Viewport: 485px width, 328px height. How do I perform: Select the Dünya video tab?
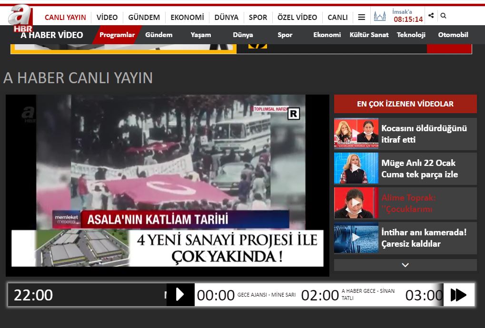coord(243,35)
